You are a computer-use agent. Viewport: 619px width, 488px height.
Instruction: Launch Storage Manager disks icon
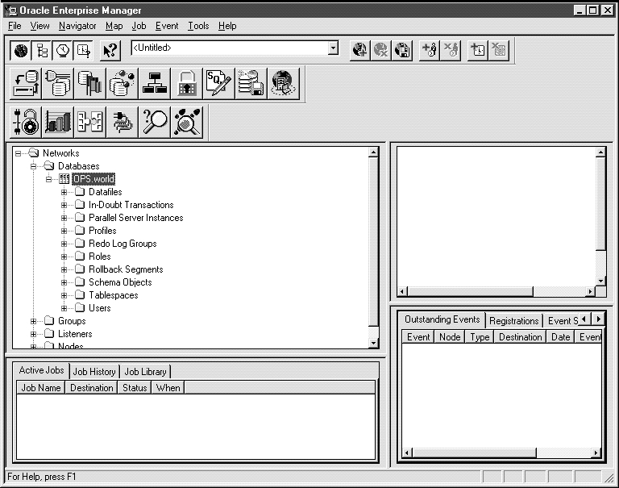(x=251, y=83)
